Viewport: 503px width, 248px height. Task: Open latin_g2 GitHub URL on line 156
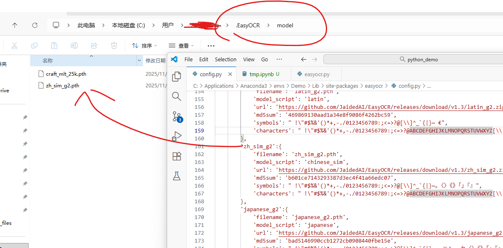390,107
